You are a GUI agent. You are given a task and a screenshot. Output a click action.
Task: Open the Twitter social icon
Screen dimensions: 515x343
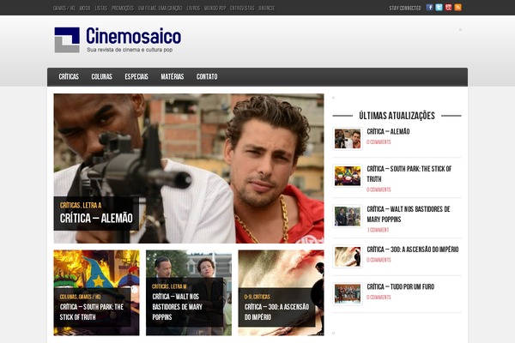[439, 8]
